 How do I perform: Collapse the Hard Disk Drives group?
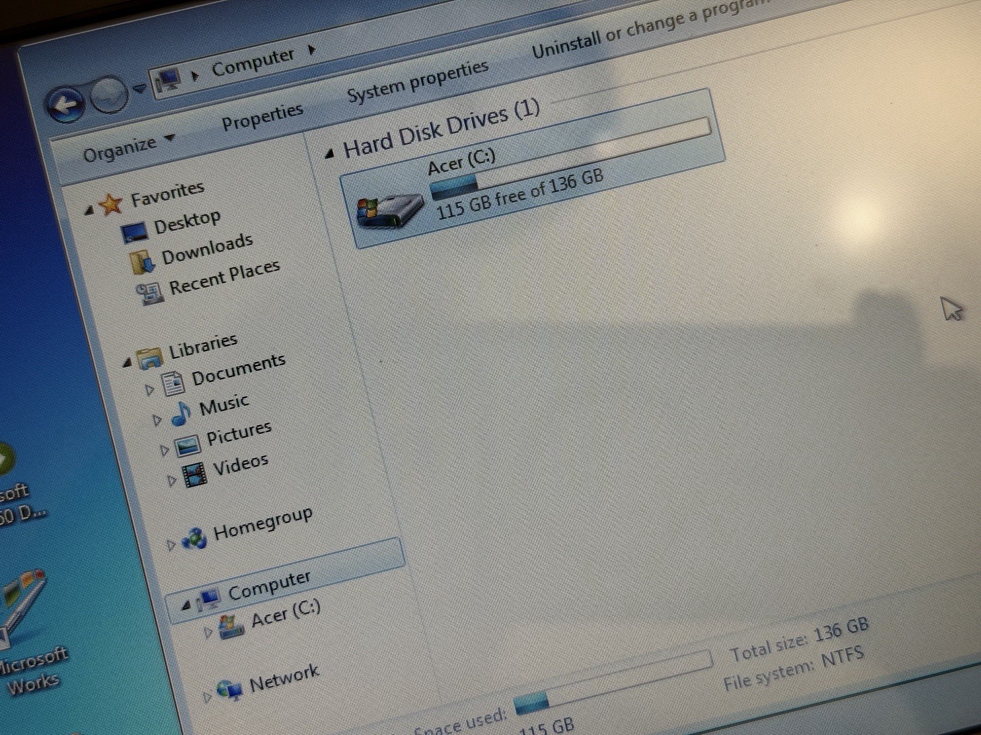tap(329, 154)
